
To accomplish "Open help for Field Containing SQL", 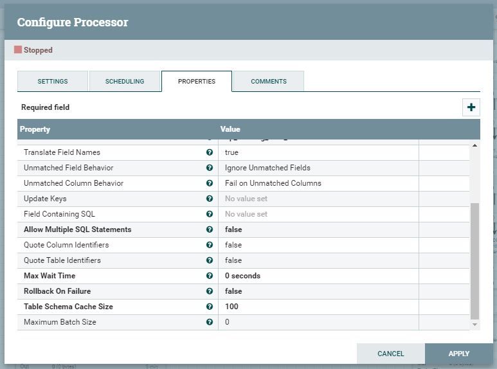I will pyautogui.click(x=210, y=214).
